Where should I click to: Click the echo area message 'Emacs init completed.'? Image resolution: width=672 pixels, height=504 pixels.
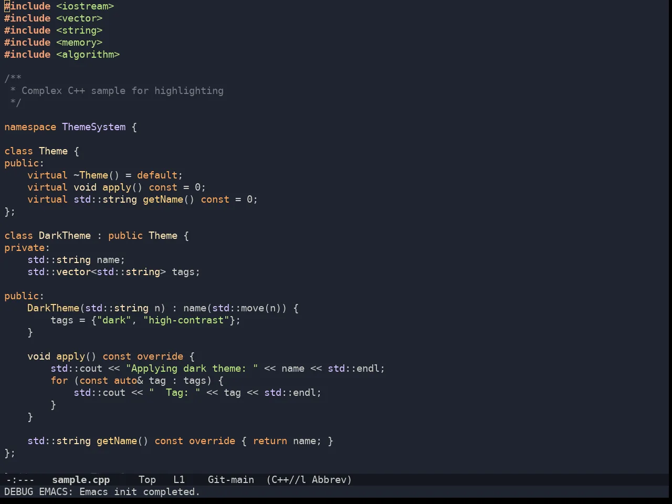point(140,492)
